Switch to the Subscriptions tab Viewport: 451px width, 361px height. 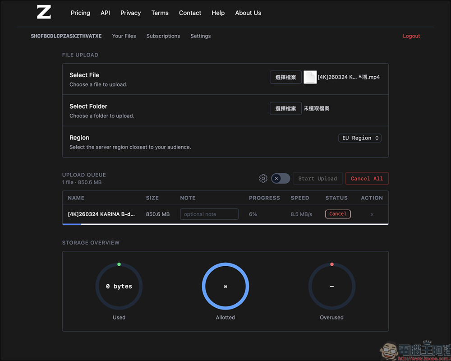point(163,36)
